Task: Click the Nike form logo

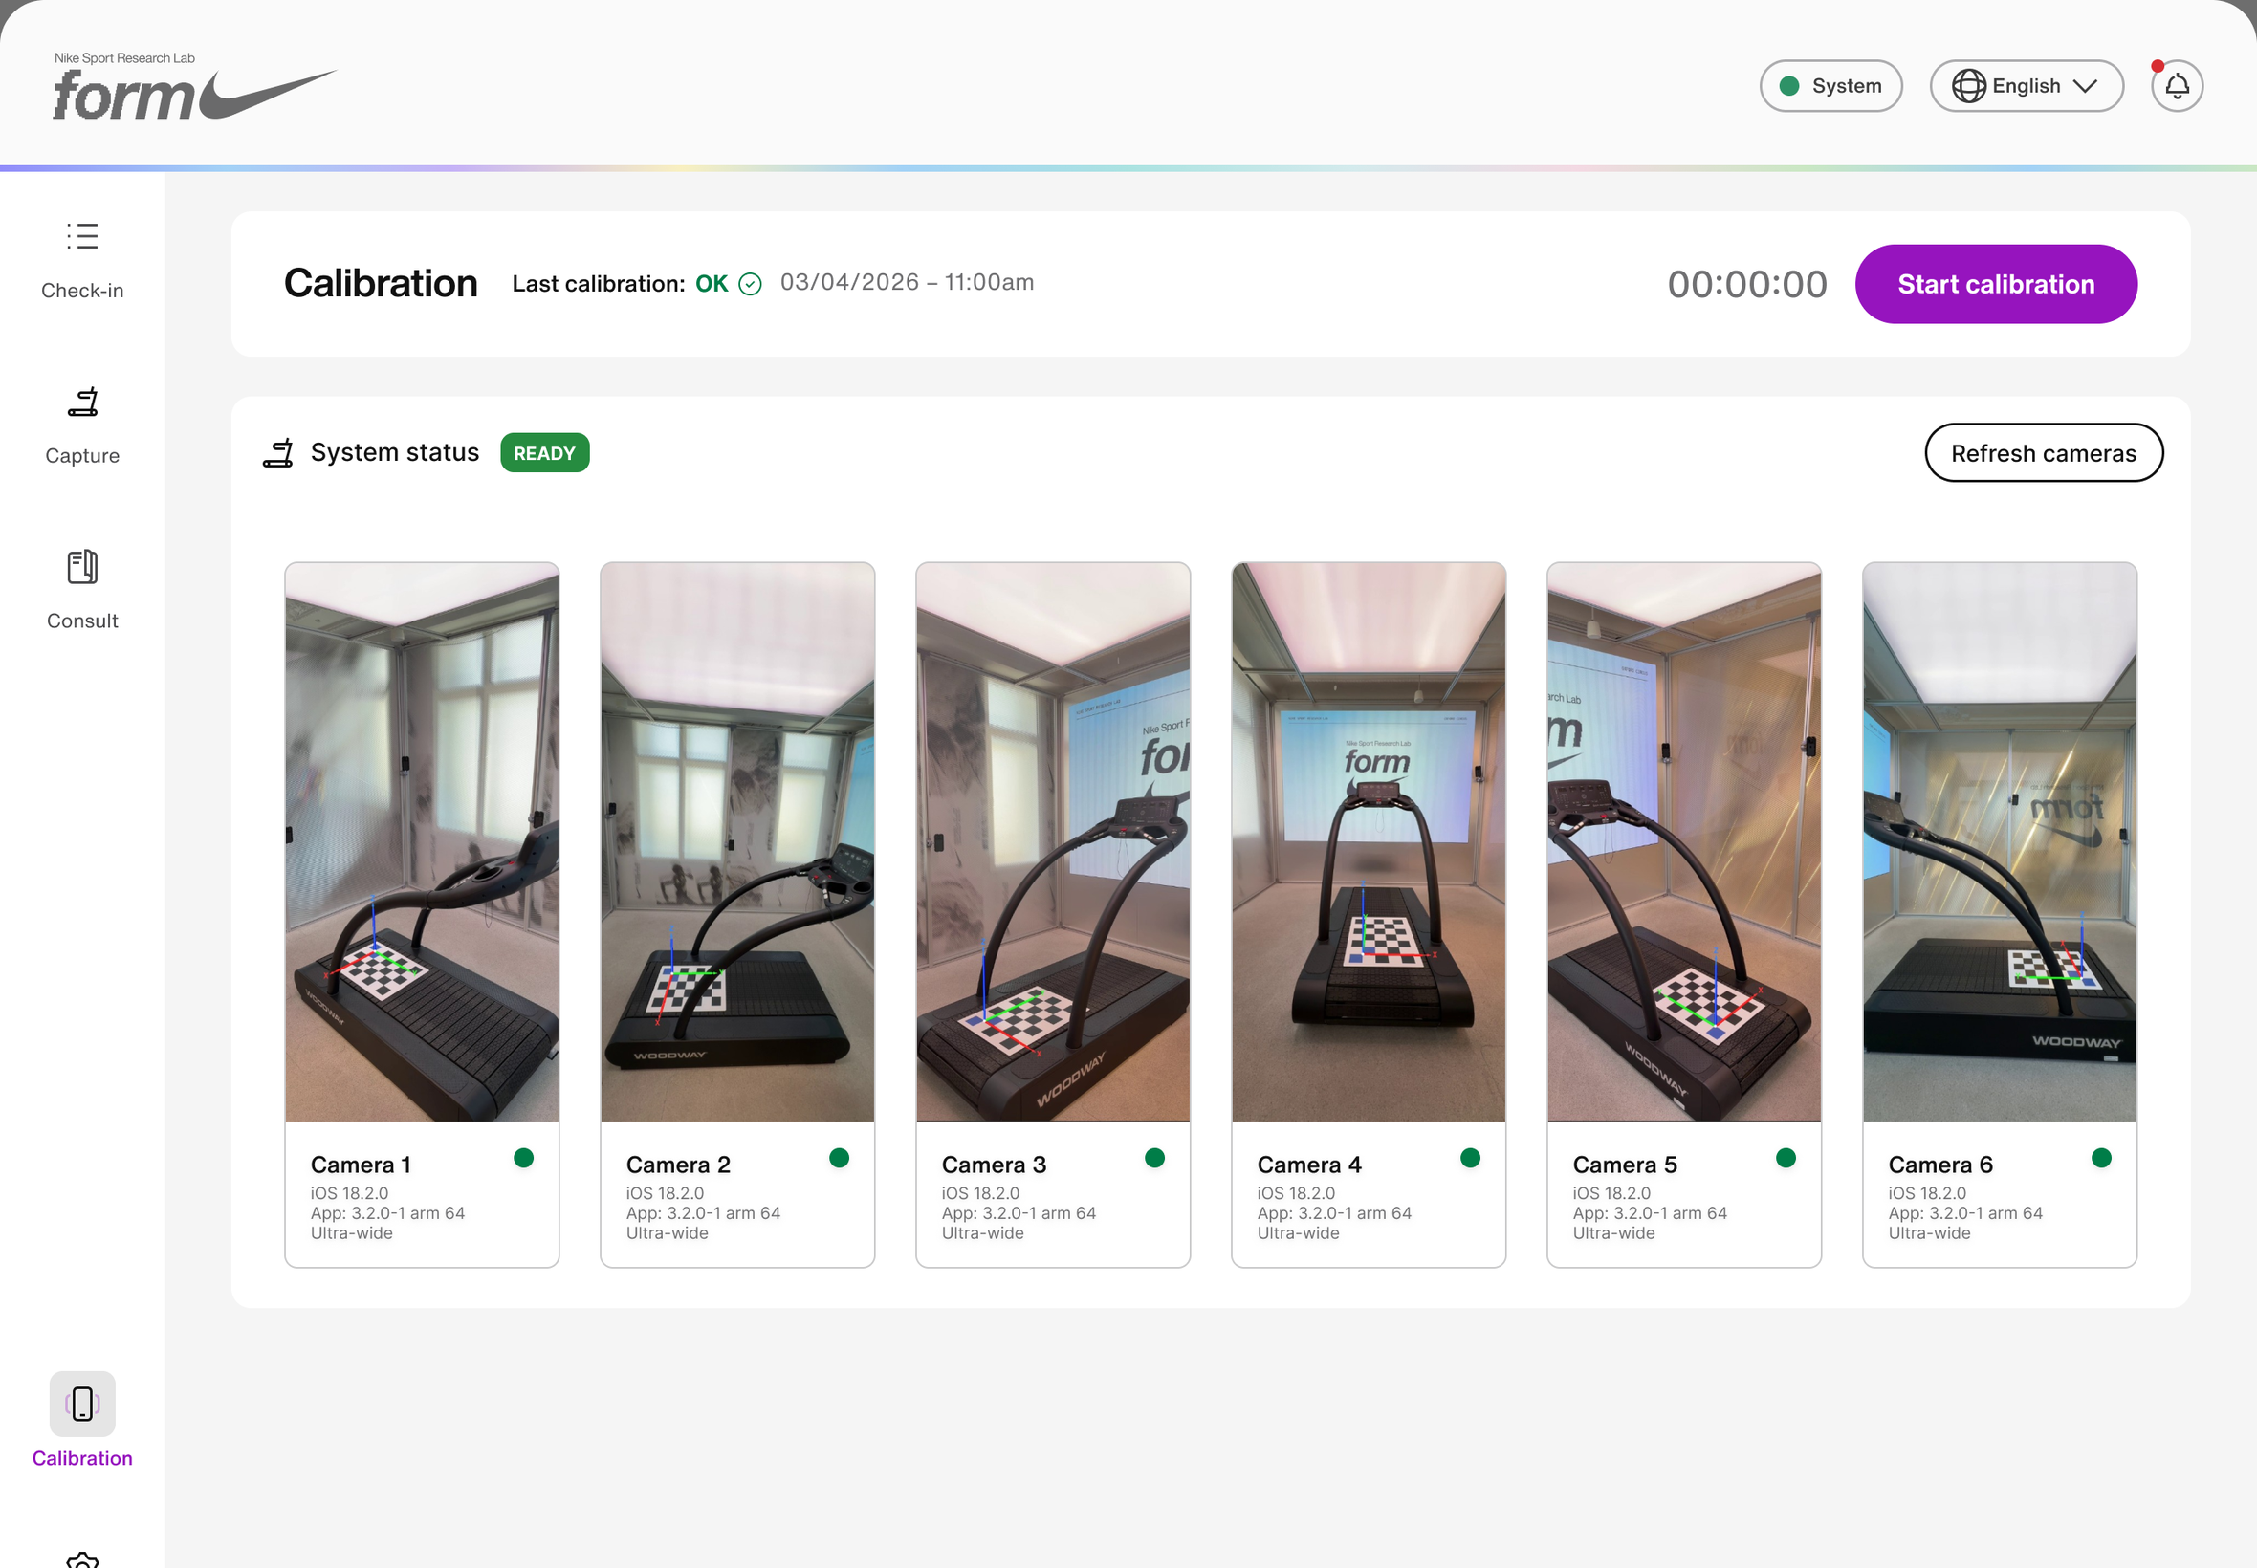Action: point(193,86)
